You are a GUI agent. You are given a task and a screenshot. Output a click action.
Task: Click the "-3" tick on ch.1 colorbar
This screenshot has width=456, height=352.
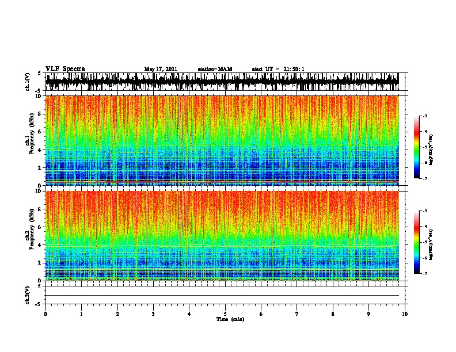[425, 116]
